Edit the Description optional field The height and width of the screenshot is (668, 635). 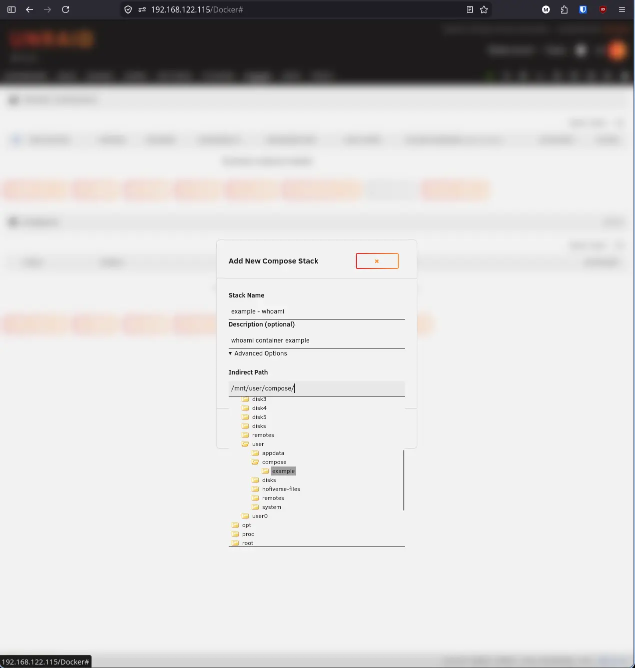tap(317, 340)
